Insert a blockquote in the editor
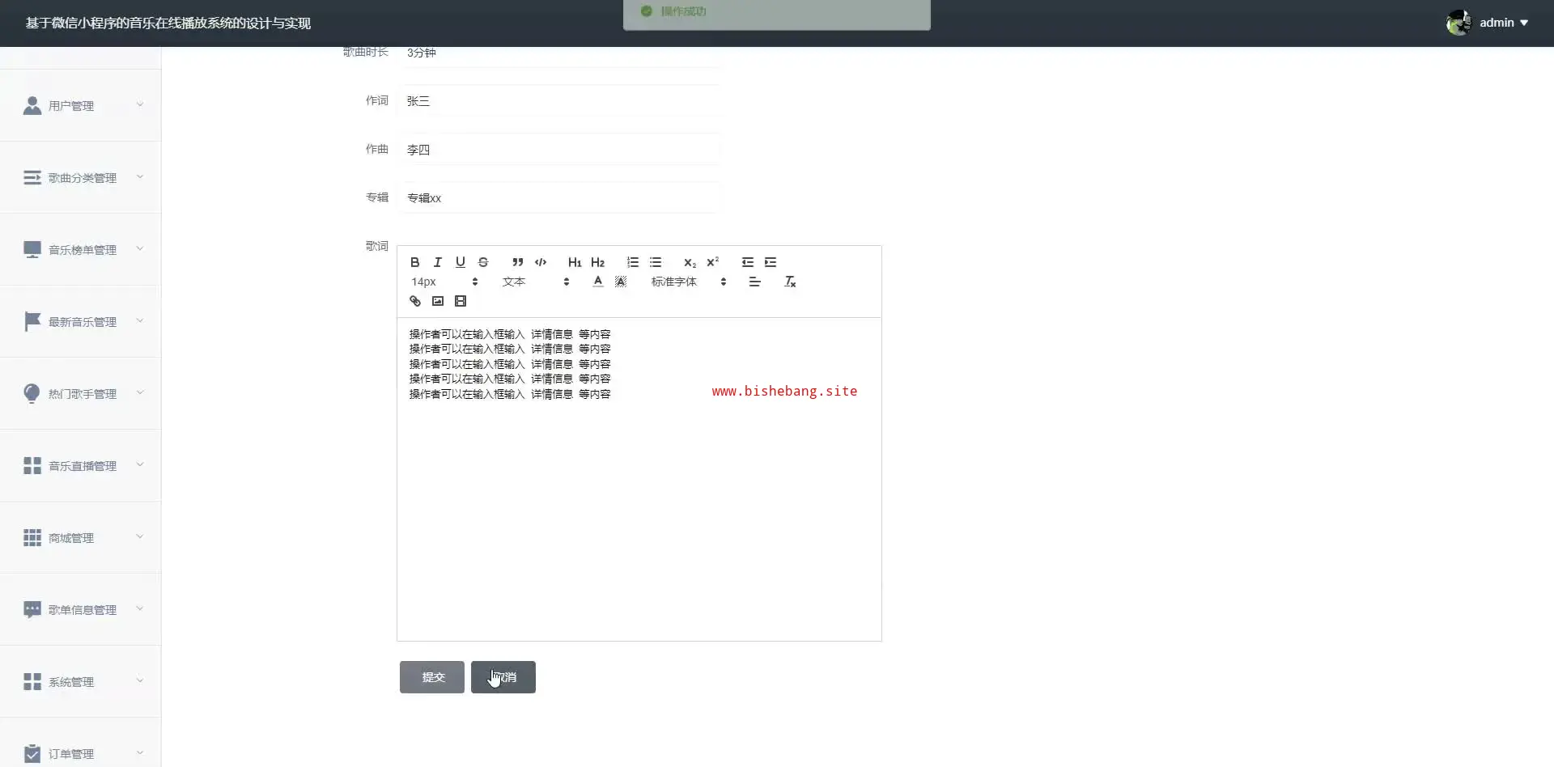Image resolution: width=1554 pixels, height=767 pixels. point(517,262)
